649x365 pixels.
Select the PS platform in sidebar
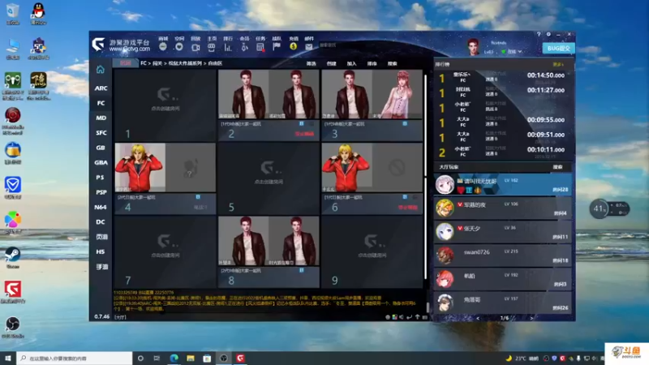pyautogui.click(x=101, y=177)
